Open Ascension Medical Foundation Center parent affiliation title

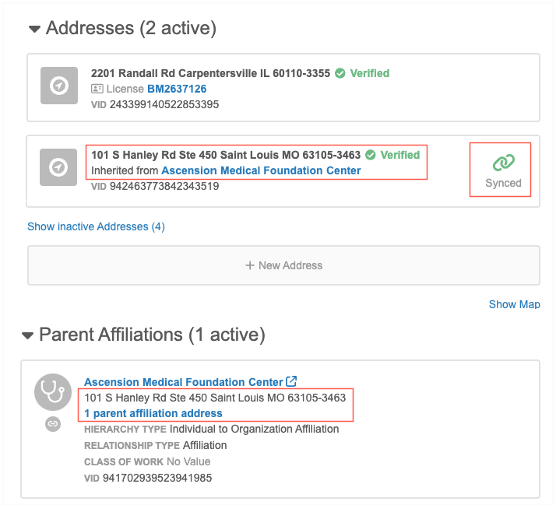click(x=183, y=382)
